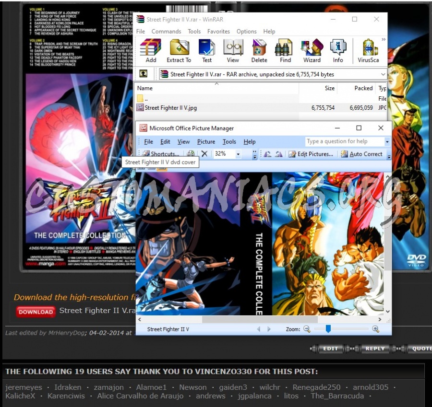Screen dimensions: 432x407
Task: Open the WinRAR Tools menu
Action: click(x=194, y=31)
